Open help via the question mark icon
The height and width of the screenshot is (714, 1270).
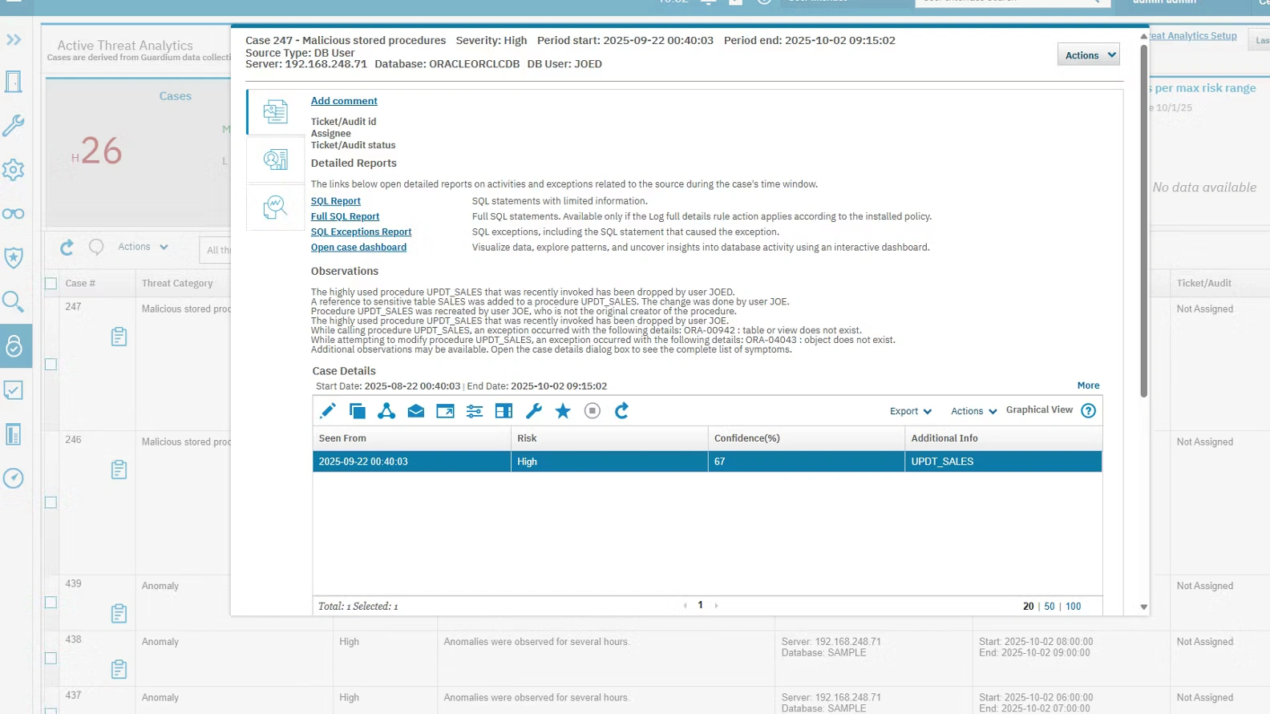tap(1088, 411)
